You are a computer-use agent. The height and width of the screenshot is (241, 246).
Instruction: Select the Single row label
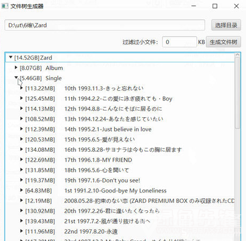53,78
